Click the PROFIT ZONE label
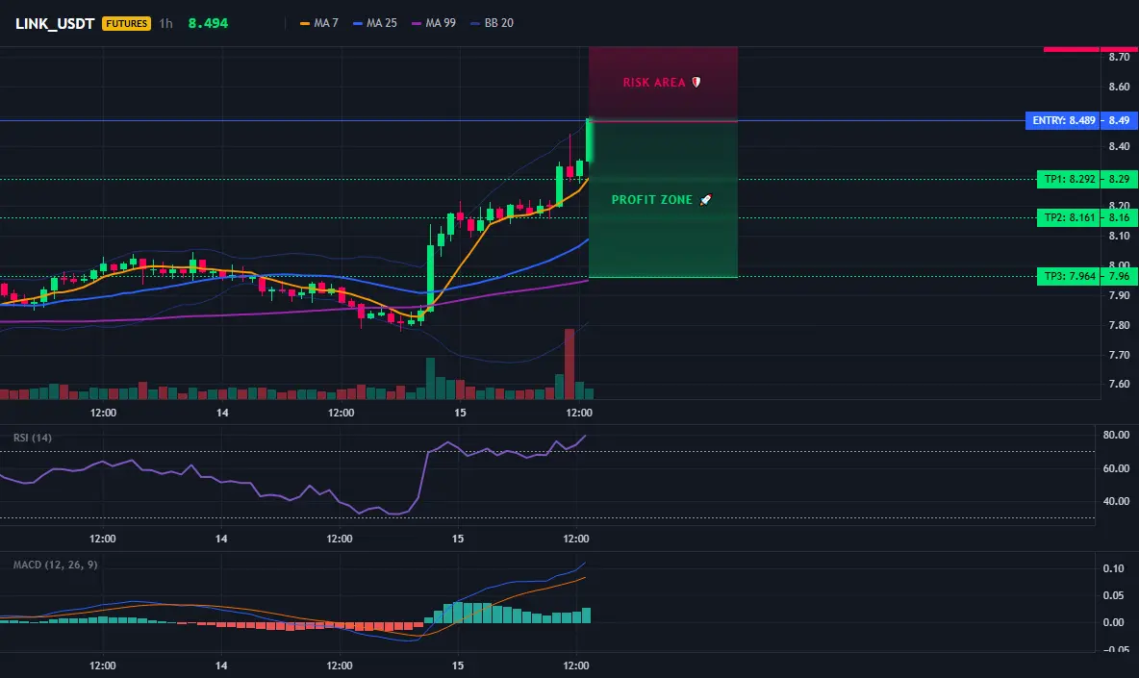 [651, 200]
